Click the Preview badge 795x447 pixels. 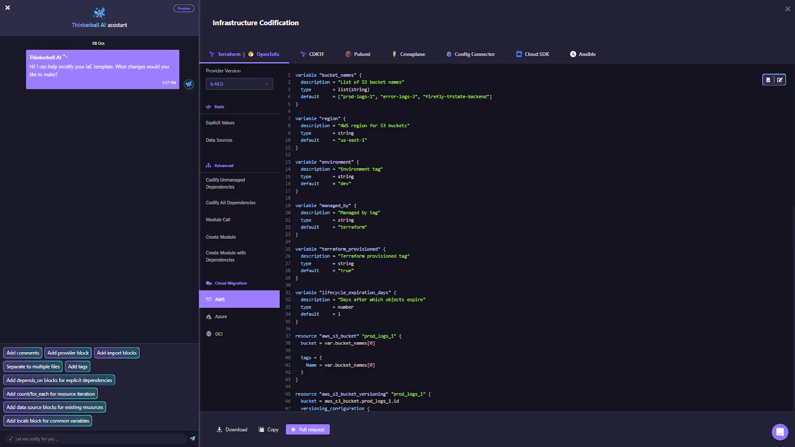[x=184, y=8]
